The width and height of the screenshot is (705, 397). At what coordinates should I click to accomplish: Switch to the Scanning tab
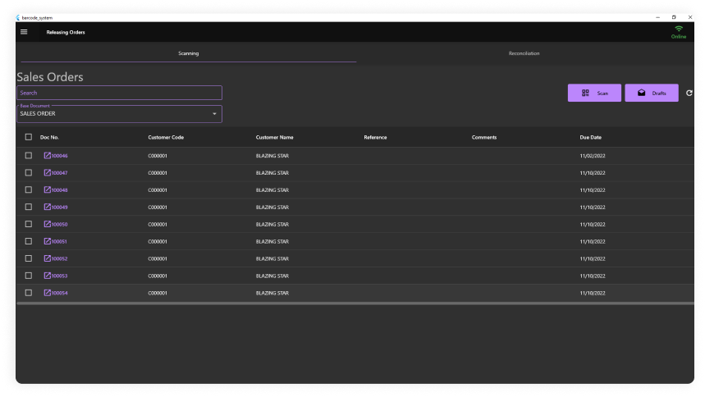(x=189, y=53)
